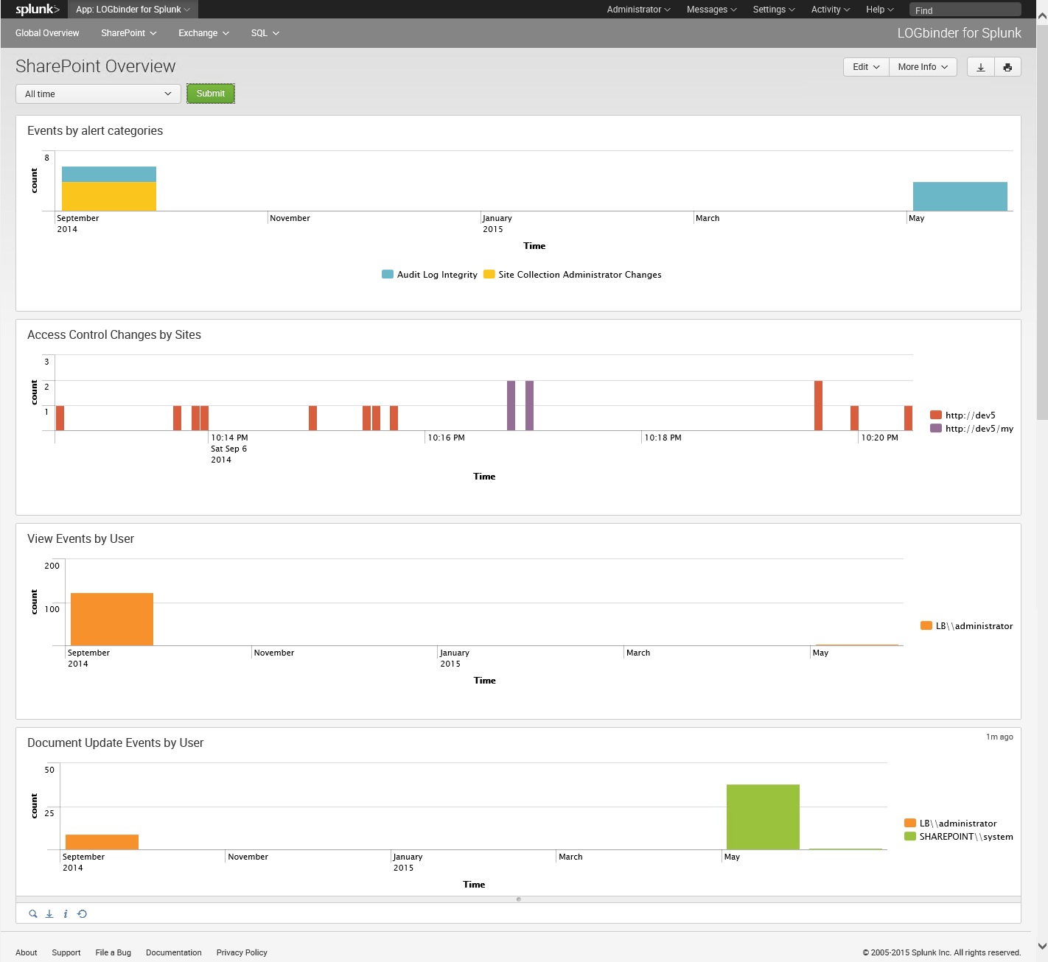Go to Global Overview tab
Viewport: 1048px width, 962px height.
[x=47, y=33]
